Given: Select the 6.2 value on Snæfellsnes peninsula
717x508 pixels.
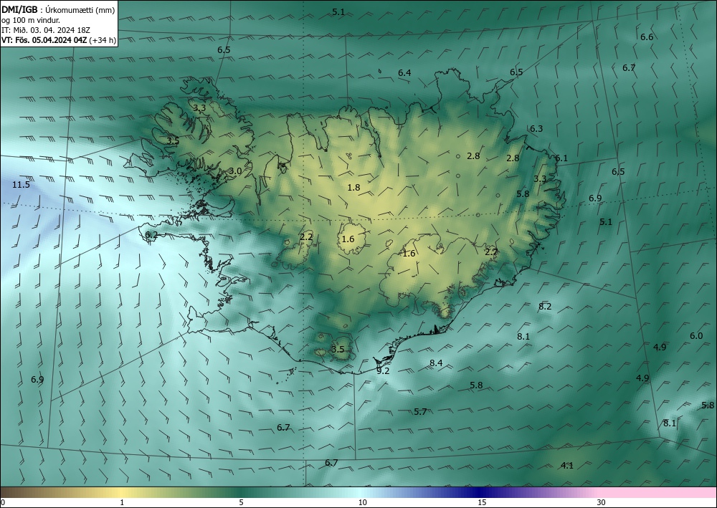Looking at the screenshot, I should pyautogui.click(x=151, y=235).
